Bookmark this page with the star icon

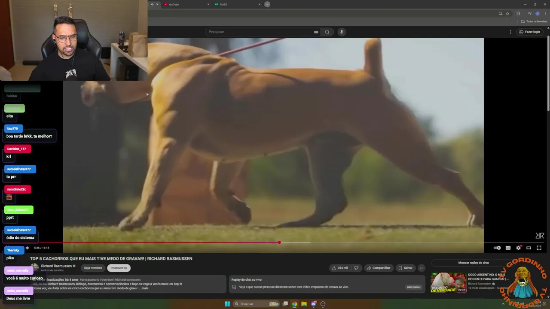[507, 14]
